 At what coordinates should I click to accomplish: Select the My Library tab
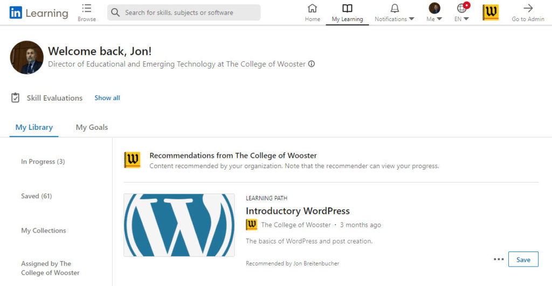point(34,127)
